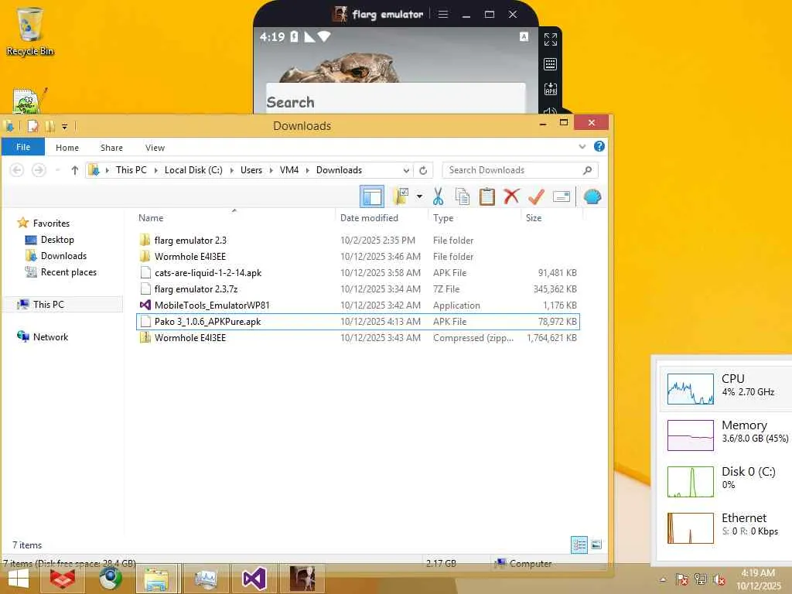Select Memory in performance panel
792x594 pixels.
[725, 435]
